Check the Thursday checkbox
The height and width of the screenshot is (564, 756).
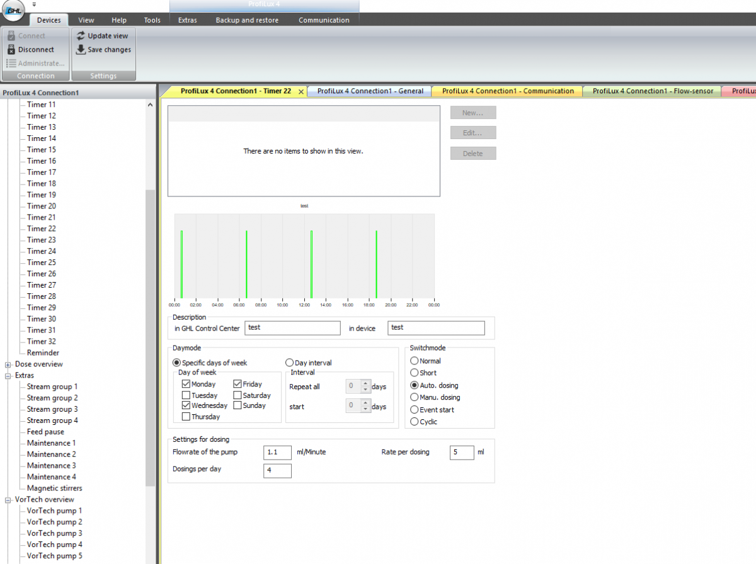pos(186,417)
